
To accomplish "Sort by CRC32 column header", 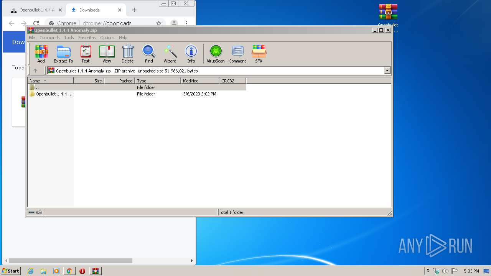I will [x=232, y=80].
